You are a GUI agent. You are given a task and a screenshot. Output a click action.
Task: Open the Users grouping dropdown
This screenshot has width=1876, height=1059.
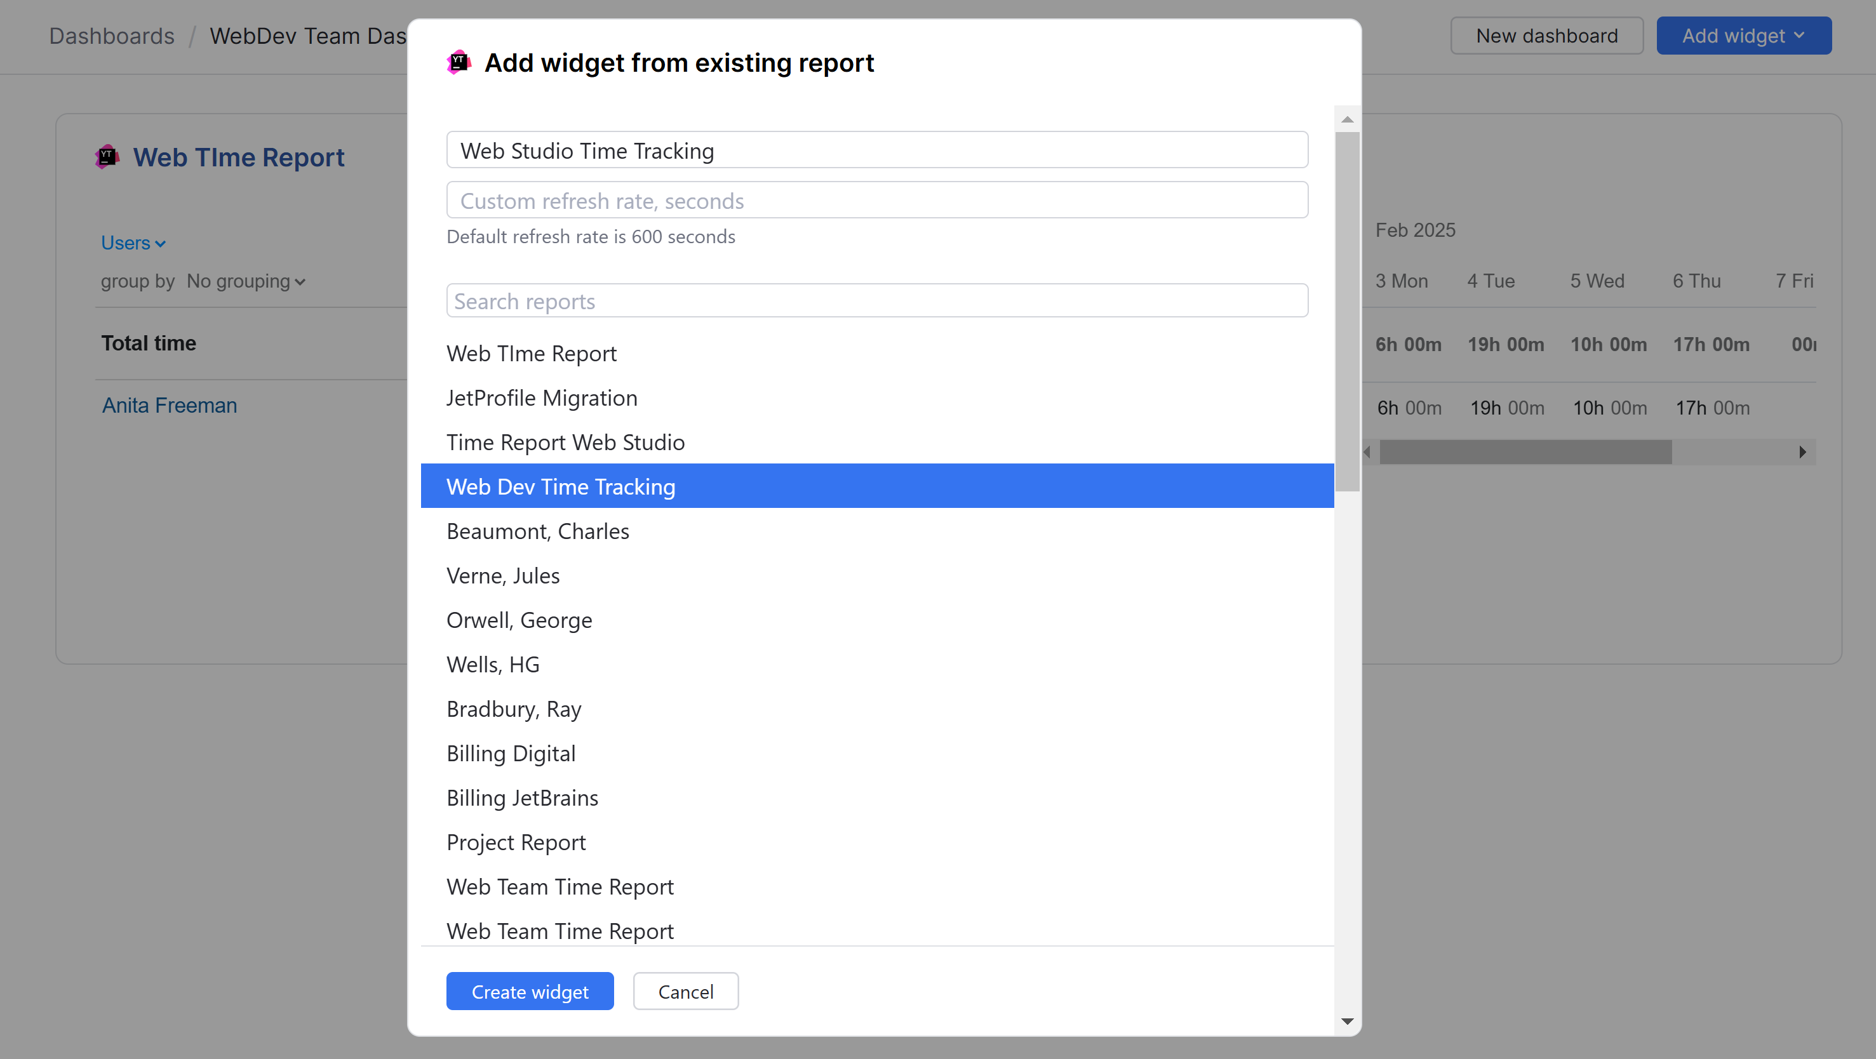coord(133,243)
